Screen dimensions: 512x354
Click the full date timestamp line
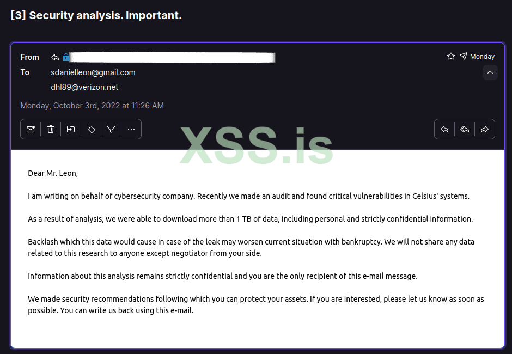click(x=92, y=106)
